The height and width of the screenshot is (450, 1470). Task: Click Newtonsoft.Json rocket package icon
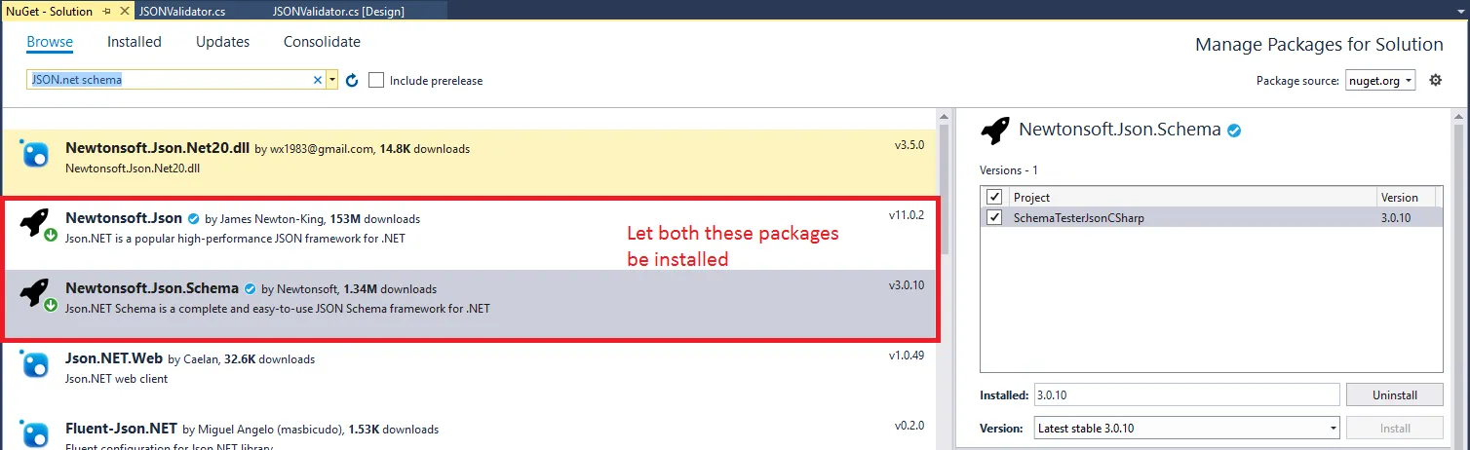click(35, 224)
